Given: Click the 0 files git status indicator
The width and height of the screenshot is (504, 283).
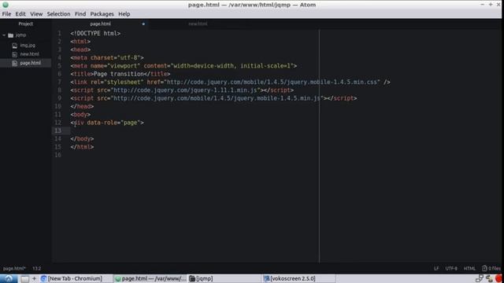Looking at the screenshot, I should tap(491, 268).
